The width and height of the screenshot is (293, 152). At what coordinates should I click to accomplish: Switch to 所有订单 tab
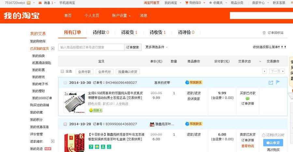pyautogui.click(x=72, y=32)
